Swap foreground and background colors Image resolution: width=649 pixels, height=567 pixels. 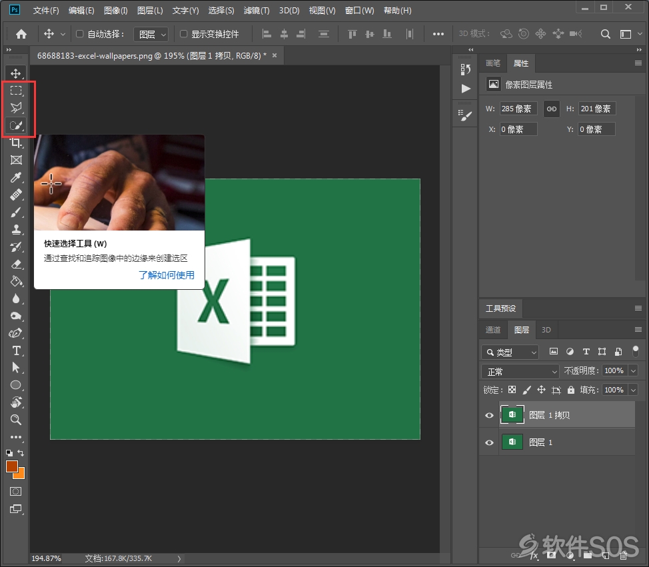coord(21,453)
